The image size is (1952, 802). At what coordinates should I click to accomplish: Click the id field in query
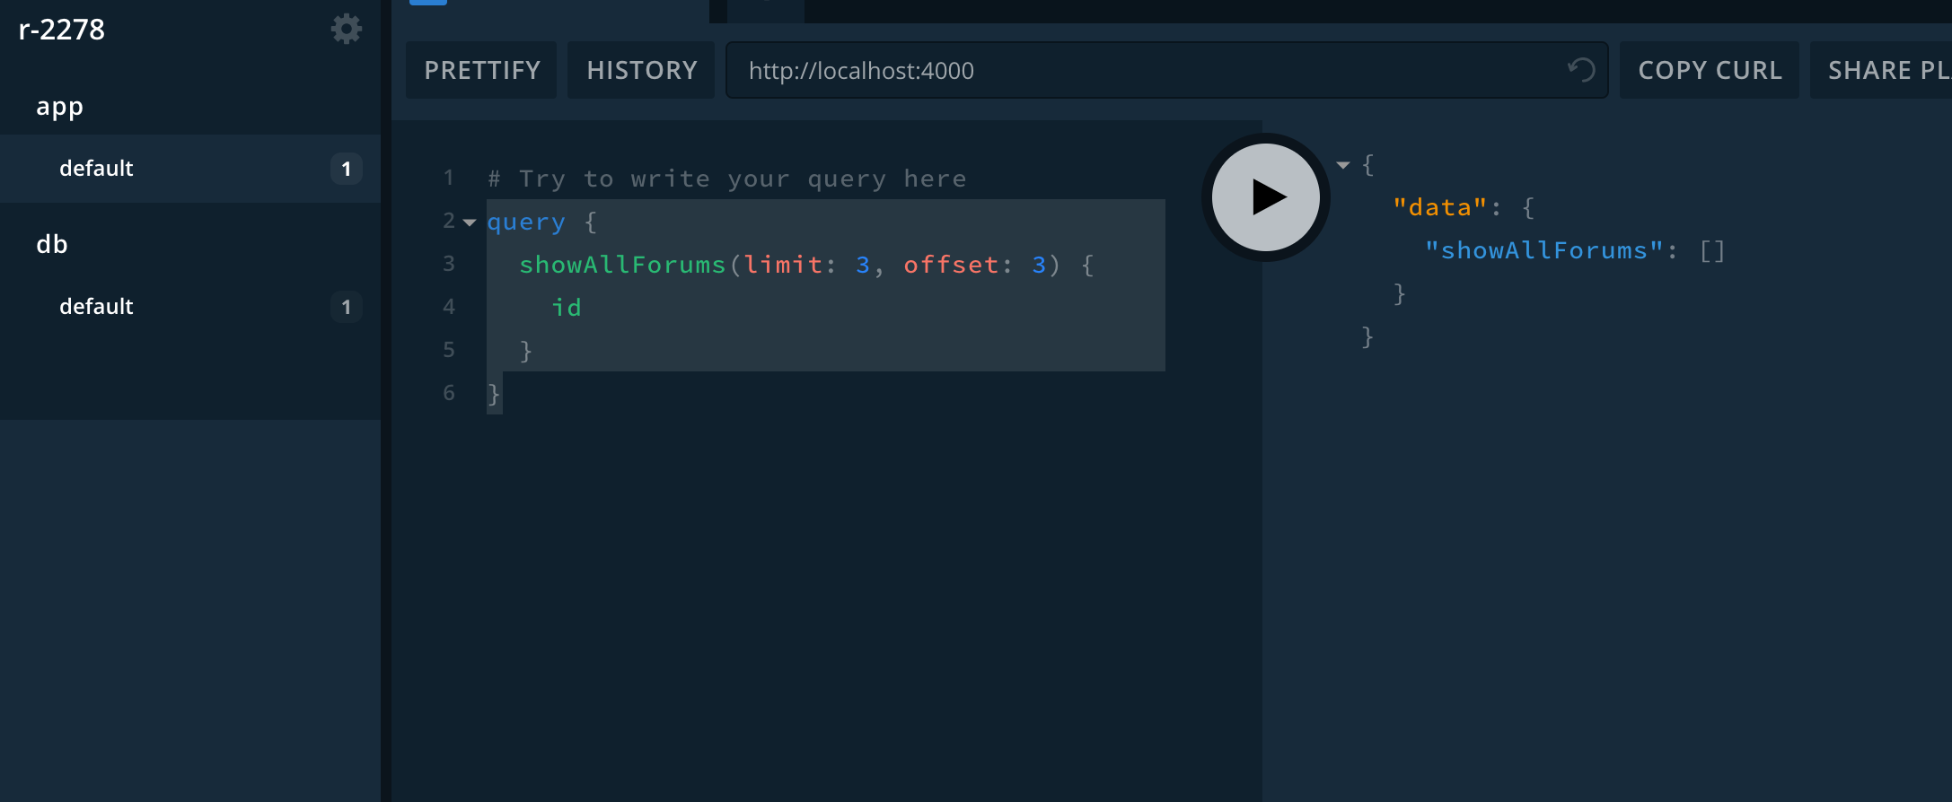pos(567,308)
